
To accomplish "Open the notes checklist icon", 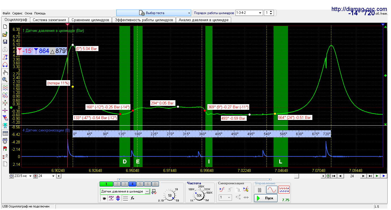I will click(x=5, y=164).
